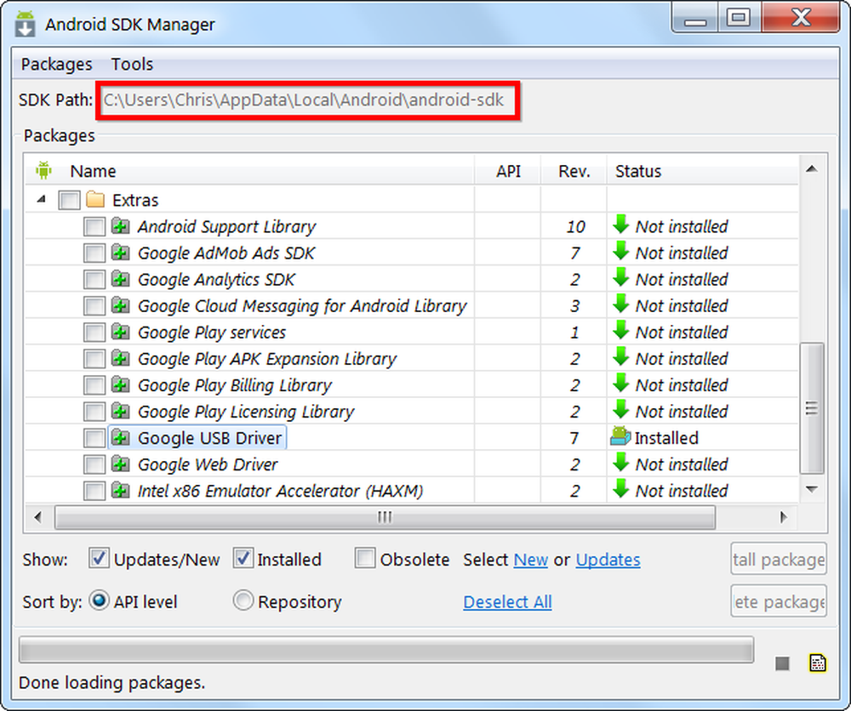Image resolution: width=851 pixels, height=711 pixels.
Task: Click the vertical scrollbar down arrow
Action: click(x=812, y=489)
